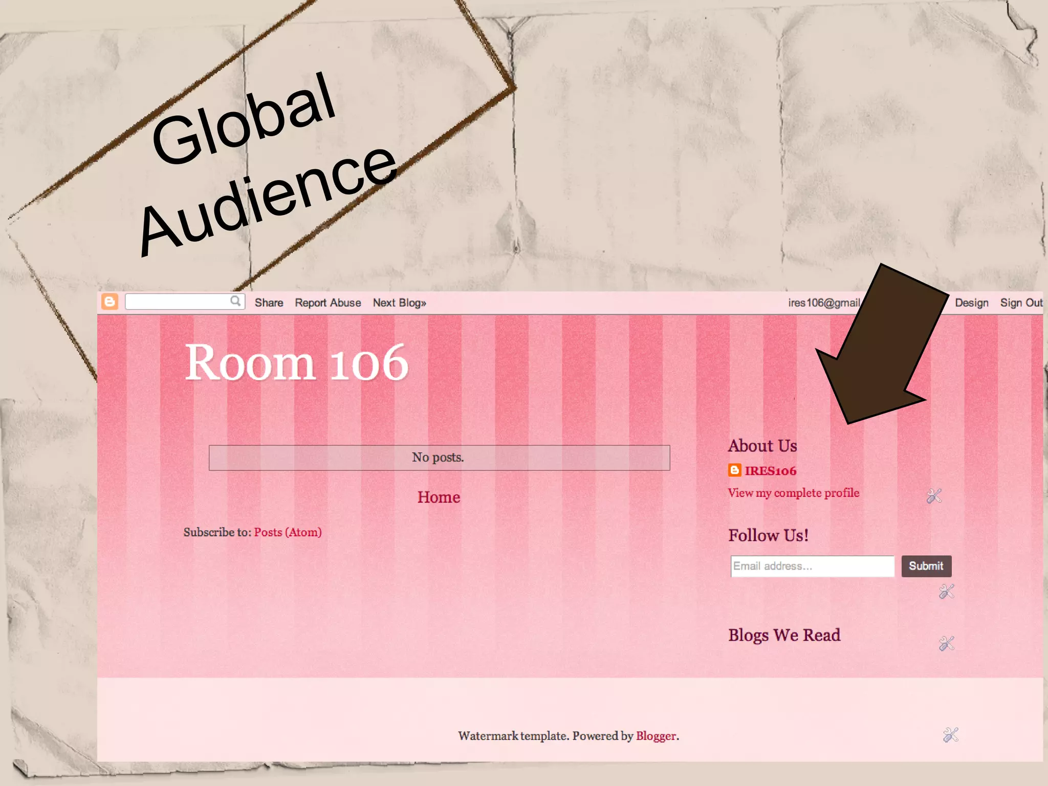Edit About Us widget via wrench icon

pyautogui.click(x=934, y=495)
